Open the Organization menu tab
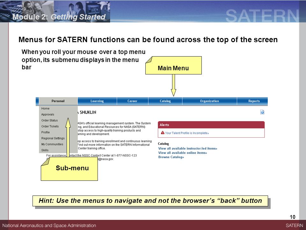This screenshot has width=306, height=230. pyautogui.click(x=209, y=101)
